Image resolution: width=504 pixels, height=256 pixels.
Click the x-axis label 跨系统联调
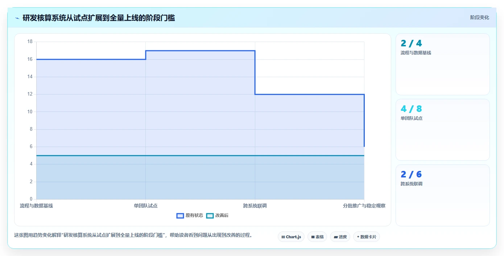point(255,206)
